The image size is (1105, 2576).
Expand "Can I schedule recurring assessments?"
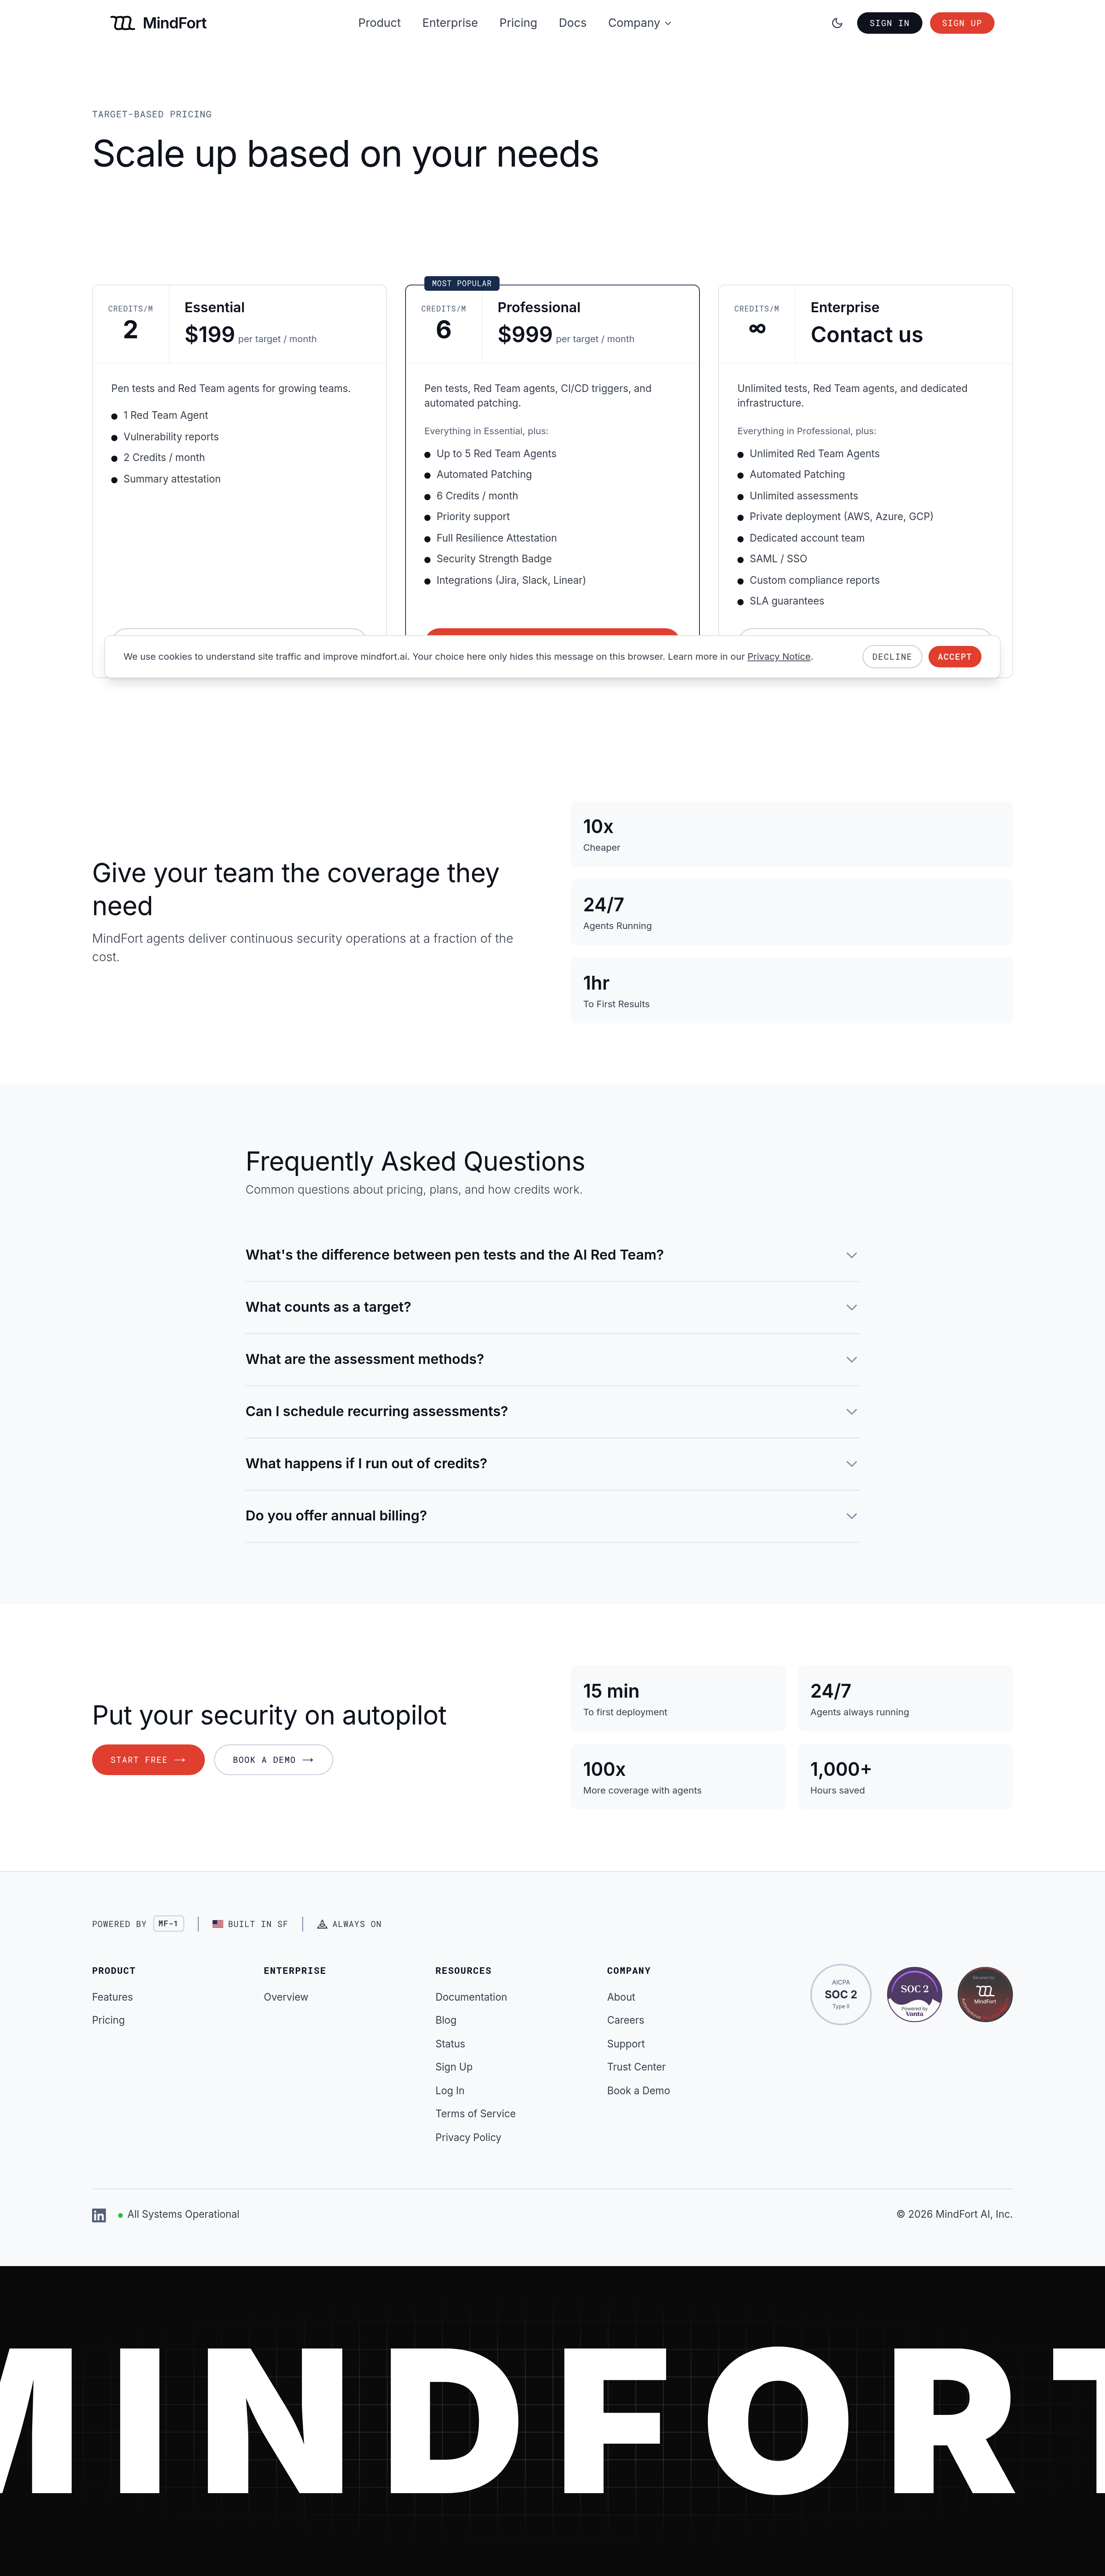(x=552, y=1411)
